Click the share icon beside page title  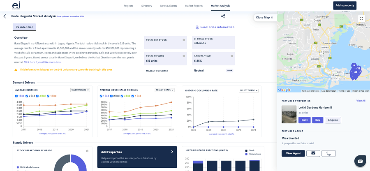(223, 16)
